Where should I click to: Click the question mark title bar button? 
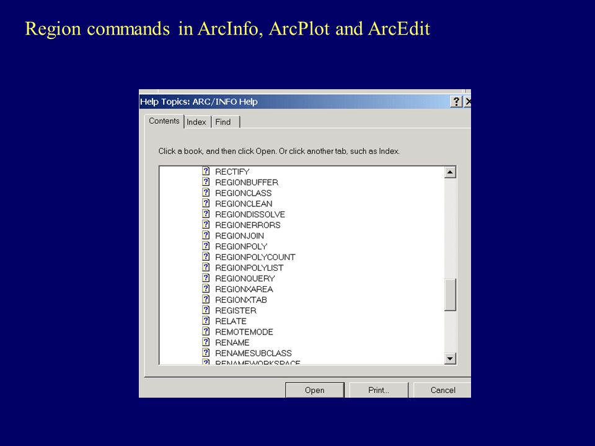(456, 102)
